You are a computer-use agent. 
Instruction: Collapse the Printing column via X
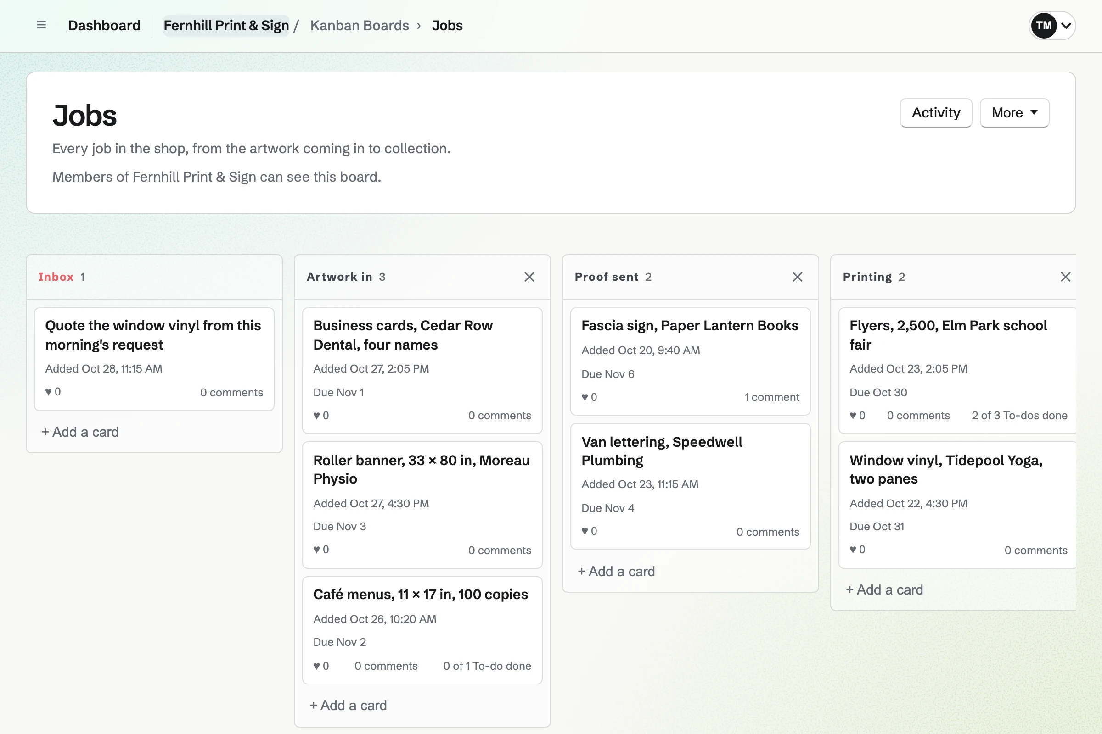click(1065, 277)
